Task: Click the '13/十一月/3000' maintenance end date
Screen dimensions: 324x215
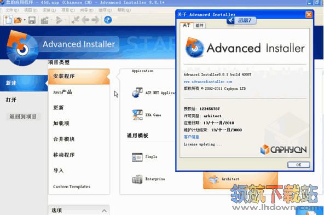Action: click(226, 130)
